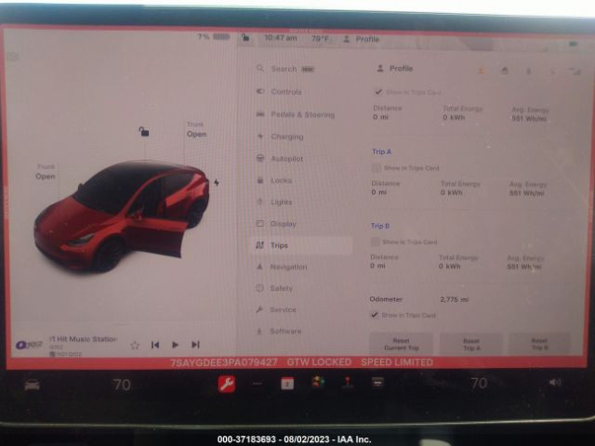This screenshot has height=446, width=595.
Task: Tap the Bluetooth icon in settings header
Action: pyautogui.click(x=529, y=72)
